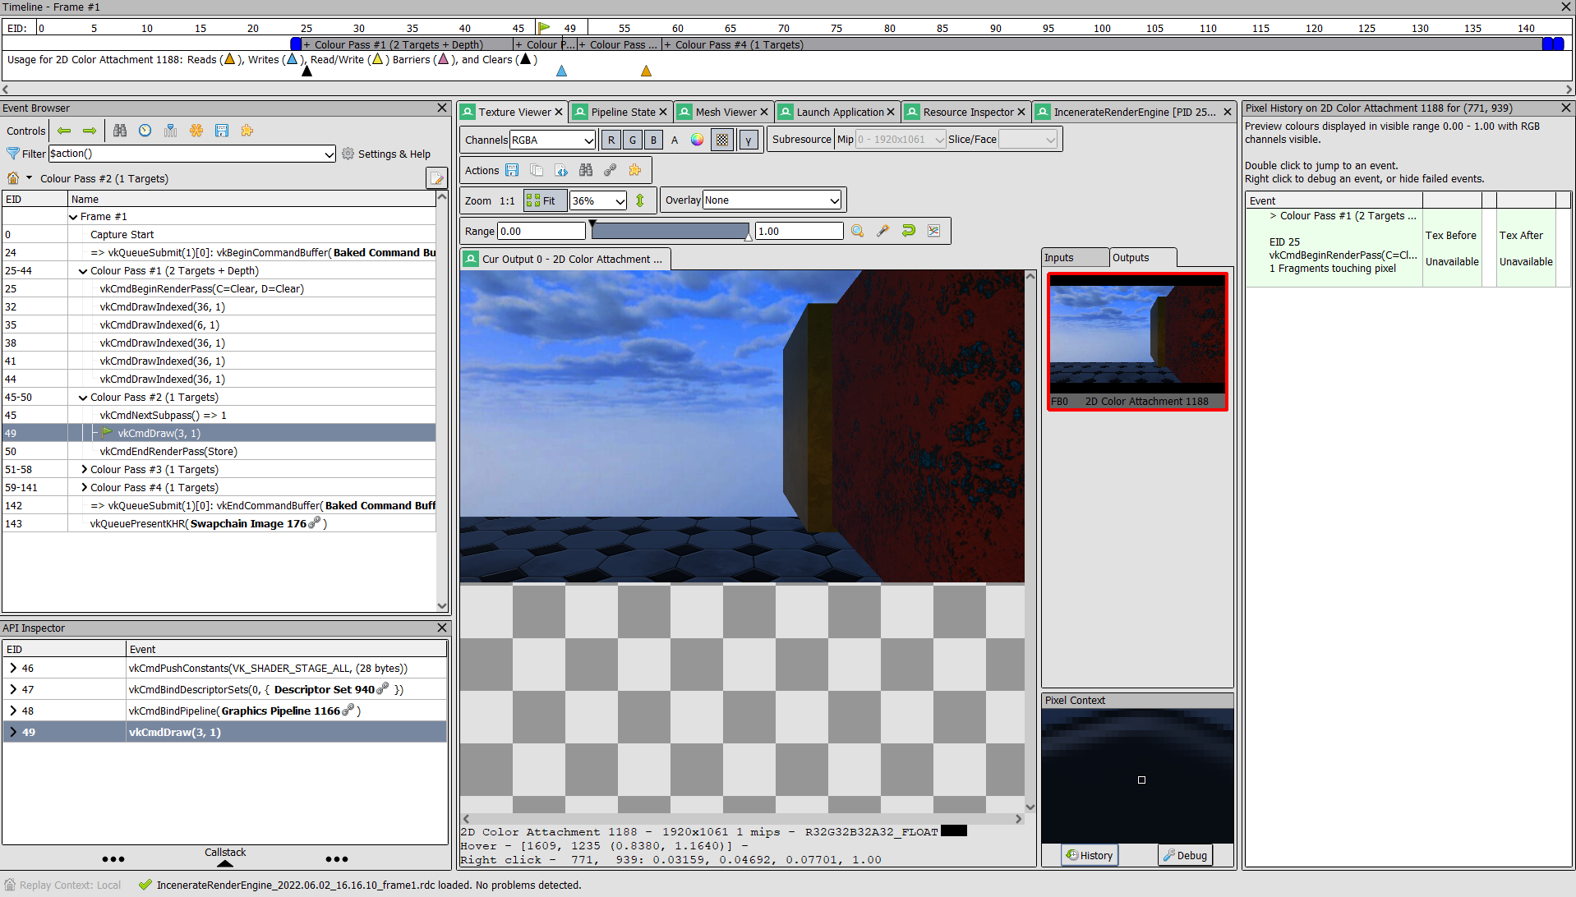Click the FB0 2D Color Attachment 1188 thumbnail
The height and width of the screenshot is (897, 1576).
(1137, 341)
